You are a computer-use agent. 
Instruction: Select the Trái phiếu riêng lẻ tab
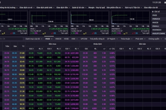point(97,39)
